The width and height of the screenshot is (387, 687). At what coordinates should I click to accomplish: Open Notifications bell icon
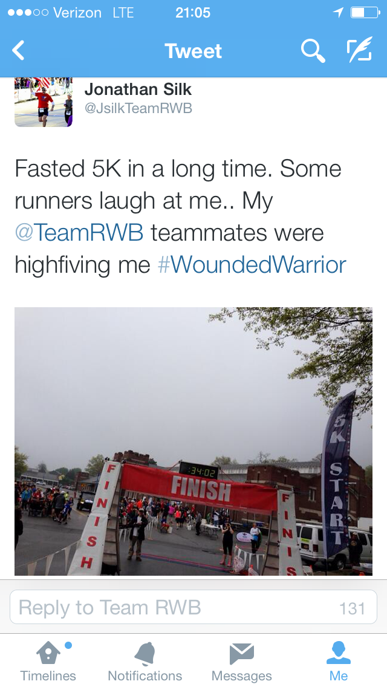[x=145, y=653]
